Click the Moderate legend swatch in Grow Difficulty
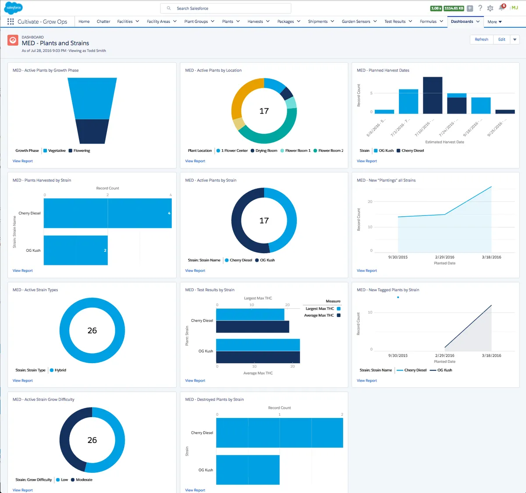This screenshot has width=526, height=493. click(x=73, y=480)
